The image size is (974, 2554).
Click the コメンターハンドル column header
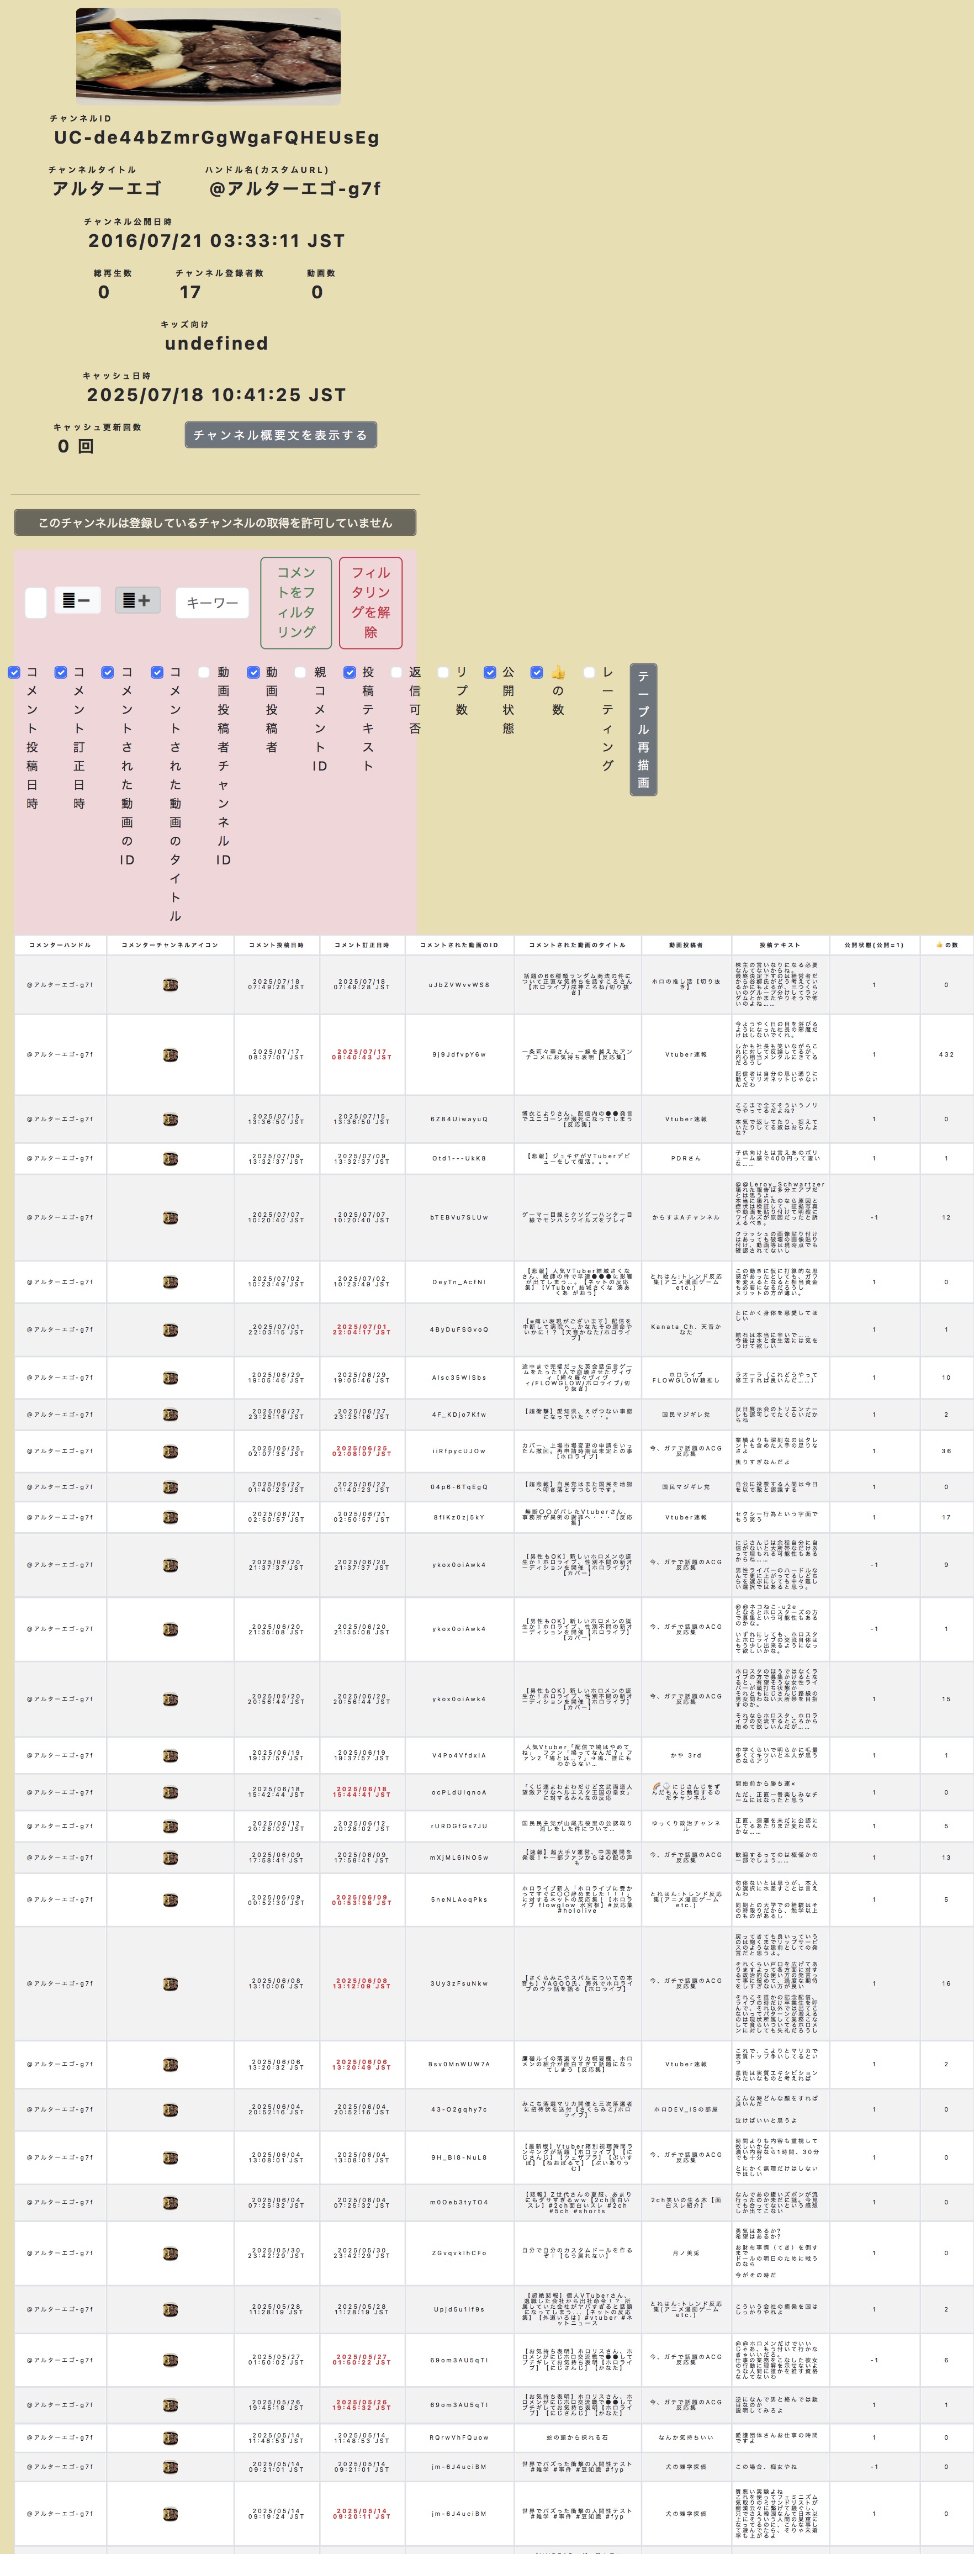click(x=60, y=945)
